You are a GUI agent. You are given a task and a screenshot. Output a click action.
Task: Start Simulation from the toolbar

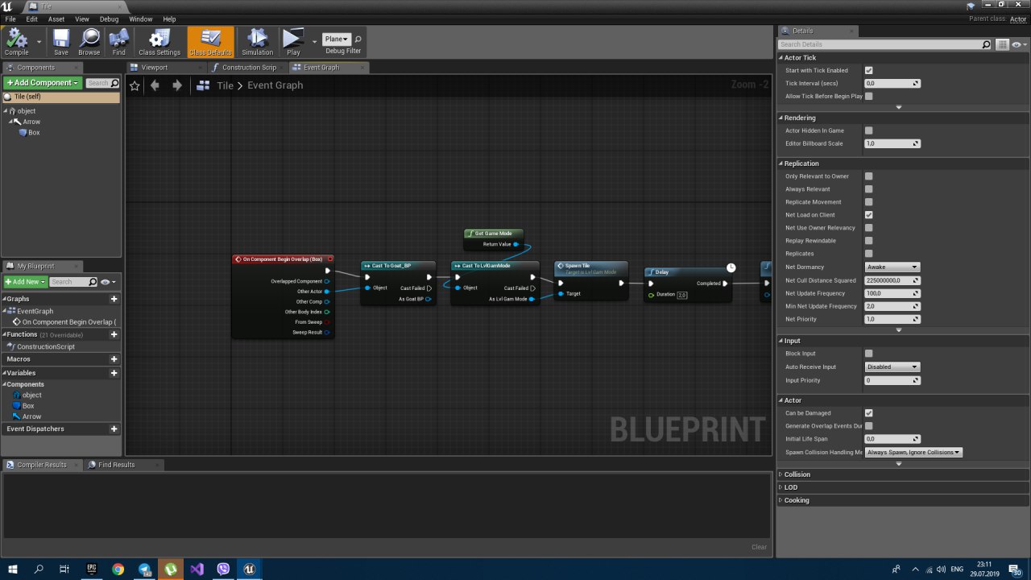click(258, 42)
